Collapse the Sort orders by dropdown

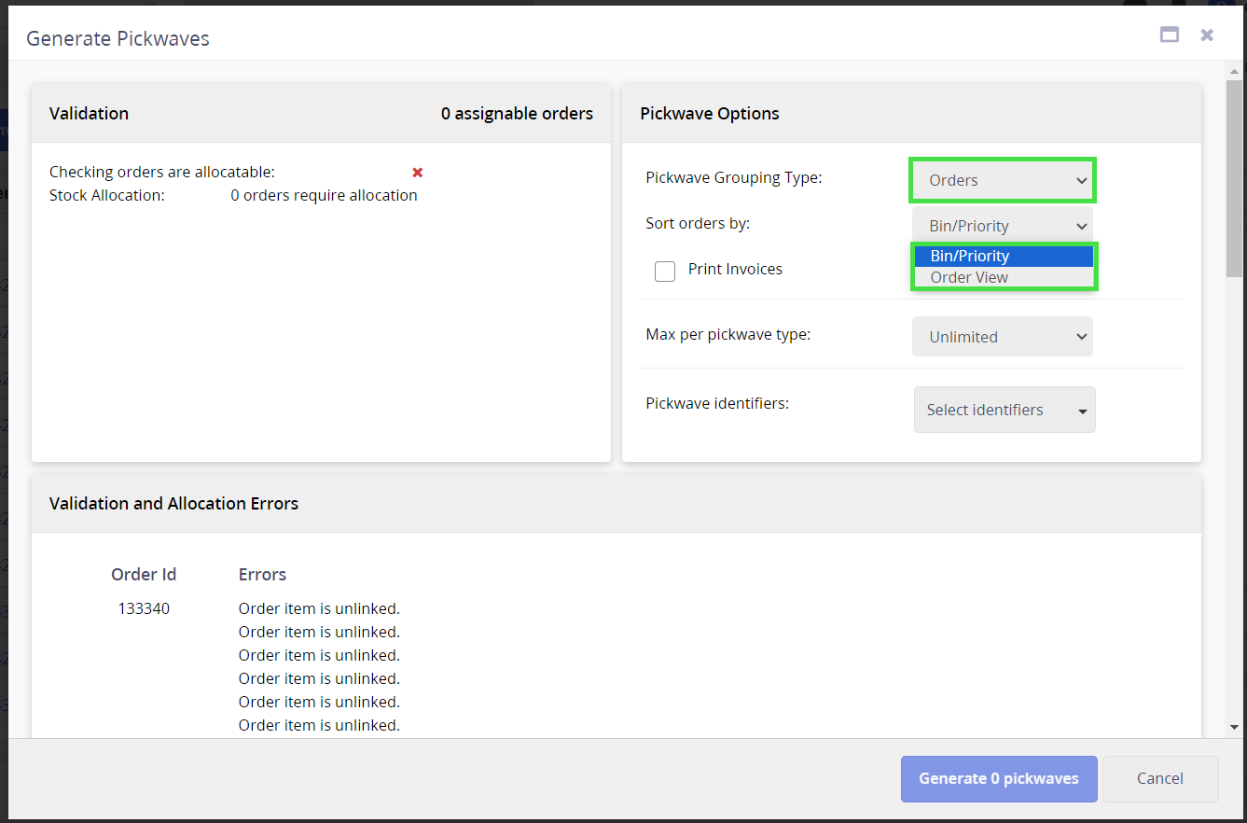pyautogui.click(x=1002, y=226)
